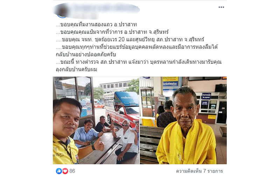Click the first line of the post text
Screen dimensions: 280x175
pos(97,24)
